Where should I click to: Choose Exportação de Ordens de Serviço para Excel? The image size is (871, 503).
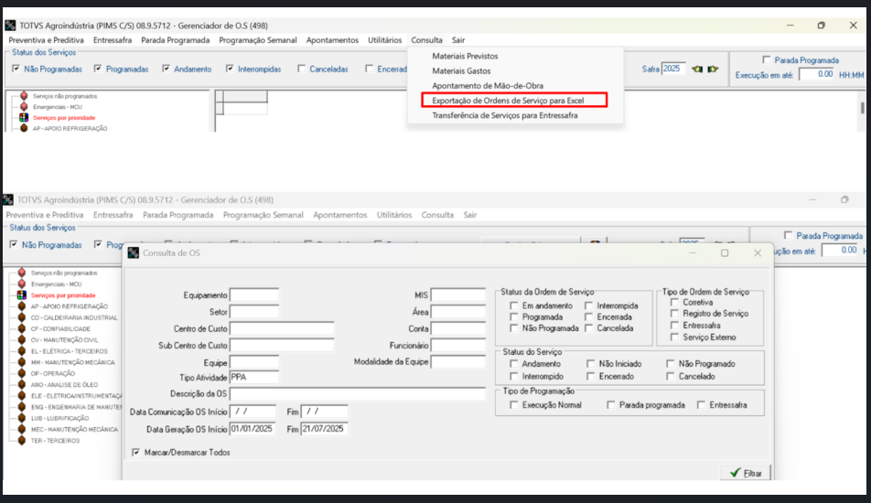[508, 101]
